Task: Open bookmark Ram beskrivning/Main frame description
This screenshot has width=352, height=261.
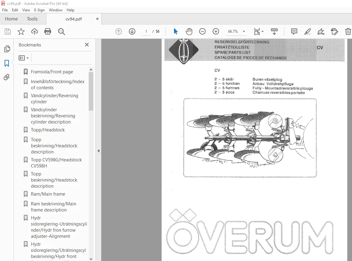Action: click(54, 207)
